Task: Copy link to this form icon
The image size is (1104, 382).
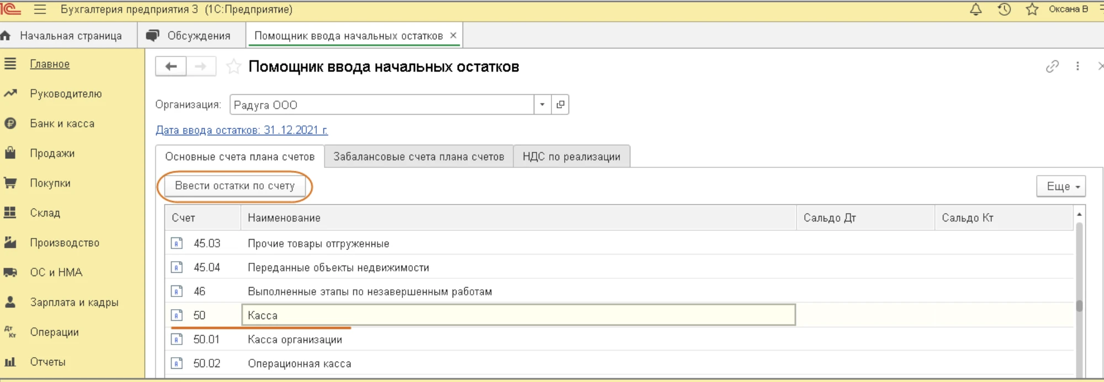Action: tap(1052, 66)
